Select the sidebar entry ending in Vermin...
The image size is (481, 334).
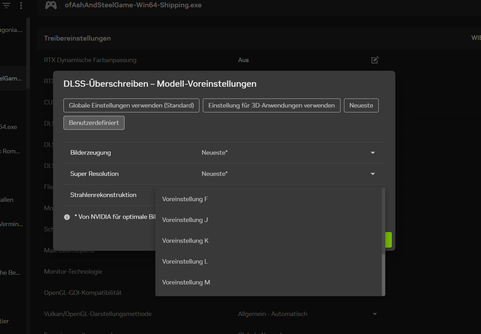point(11,224)
